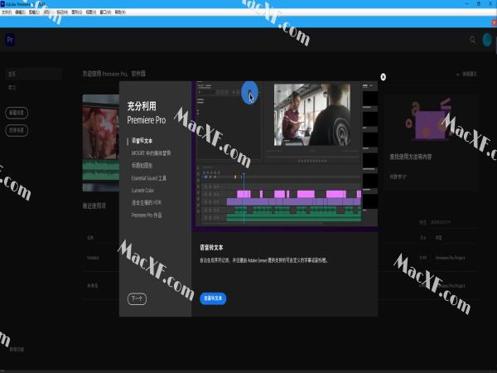The width and height of the screenshot is (497, 373).
Task: Open the search magnifier icon
Action: coord(473,40)
